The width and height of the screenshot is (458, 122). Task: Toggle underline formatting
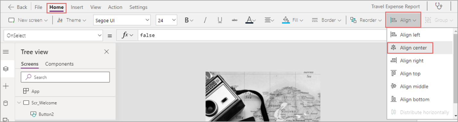(x=220, y=20)
